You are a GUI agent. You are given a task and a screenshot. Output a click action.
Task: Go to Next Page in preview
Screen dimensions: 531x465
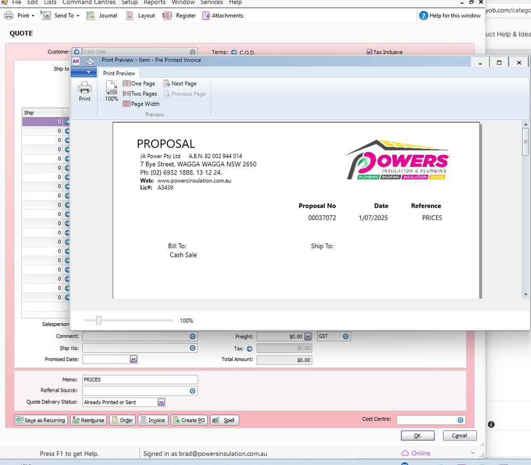(180, 83)
